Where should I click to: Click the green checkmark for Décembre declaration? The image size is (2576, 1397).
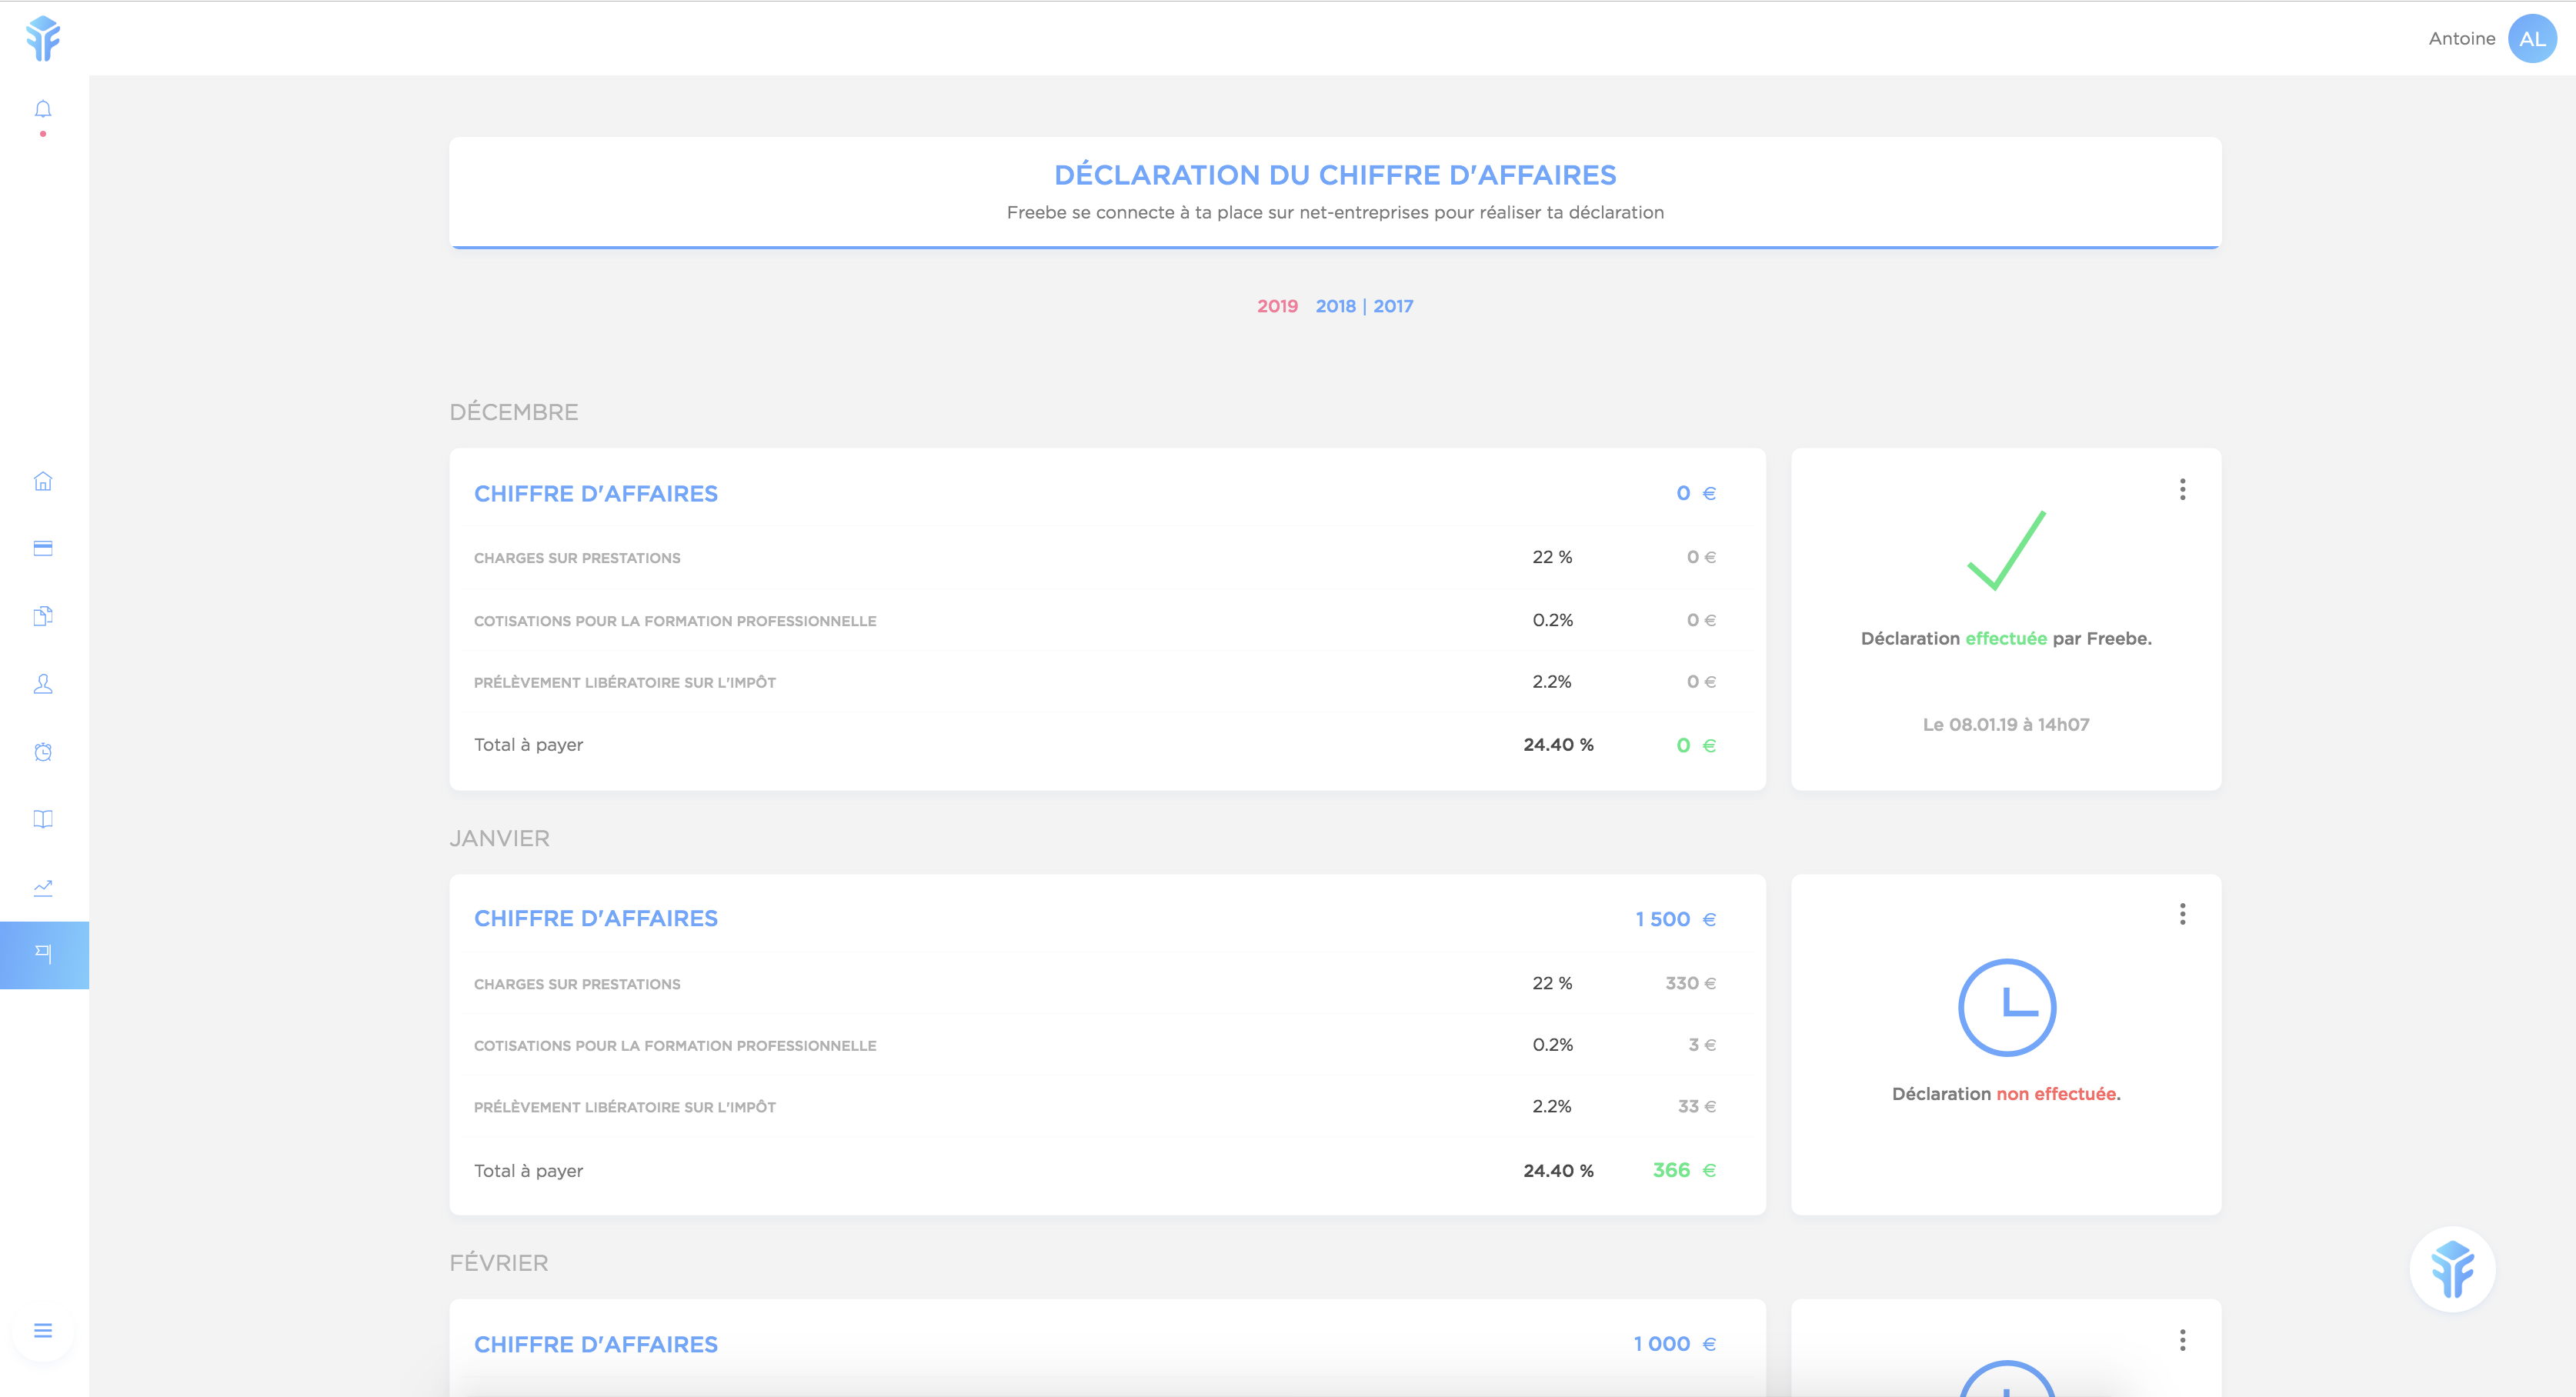pyautogui.click(x=2006, y=550)
